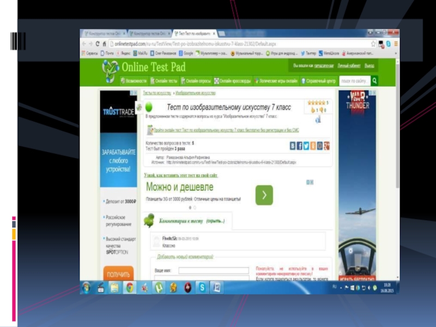This screenshot has width=436, height=327.
Task: Click the green arrow button in ad banner
Action: [264, 195]
